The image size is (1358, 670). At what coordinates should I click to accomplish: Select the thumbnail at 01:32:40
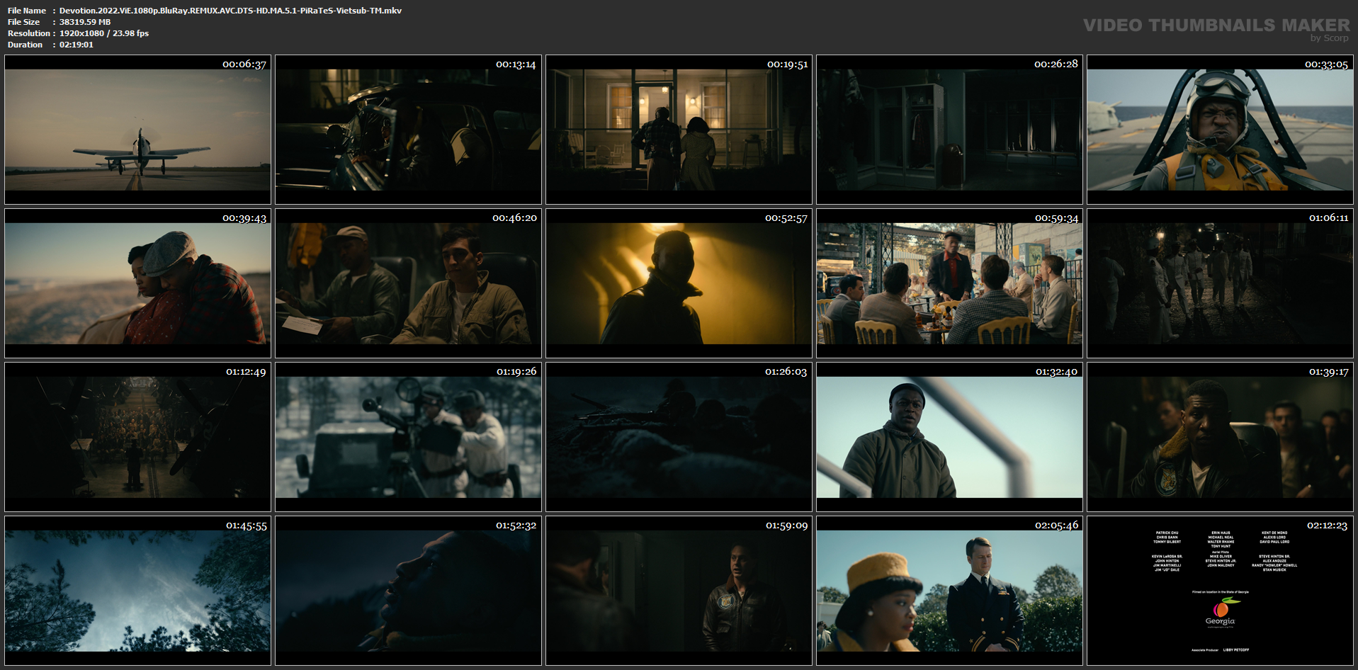[x=949, y=437]
